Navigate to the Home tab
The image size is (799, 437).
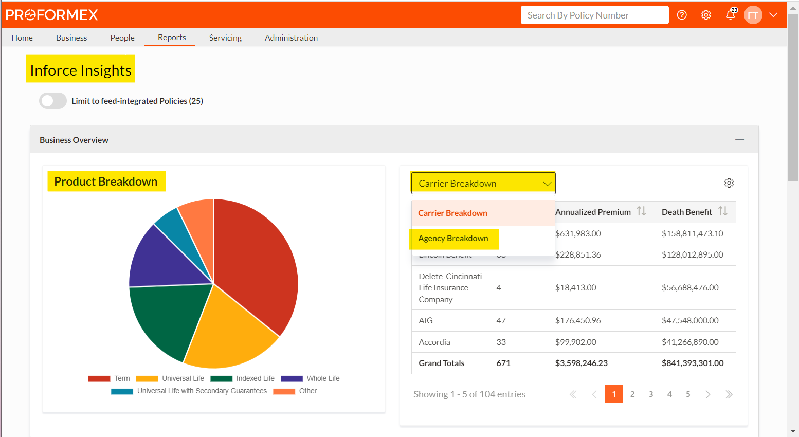pyautogui.click(x=22, y=38)
